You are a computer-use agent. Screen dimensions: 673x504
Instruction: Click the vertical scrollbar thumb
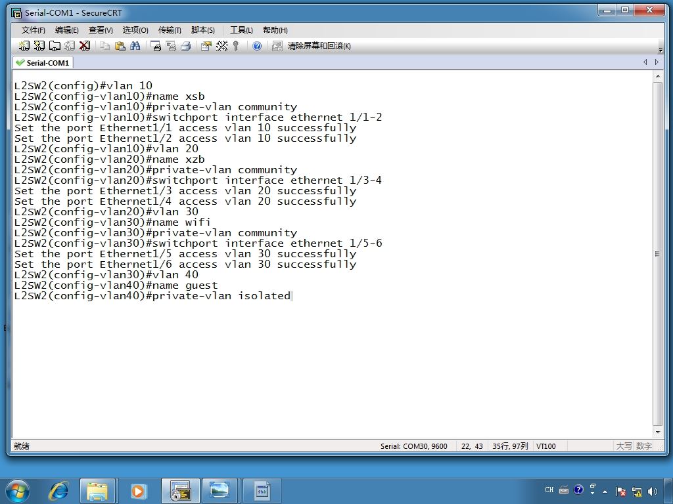click(657, 254)
